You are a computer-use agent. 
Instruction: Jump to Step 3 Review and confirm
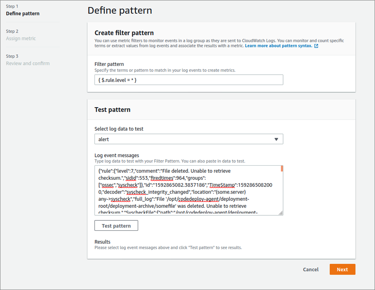coord(28,63)
